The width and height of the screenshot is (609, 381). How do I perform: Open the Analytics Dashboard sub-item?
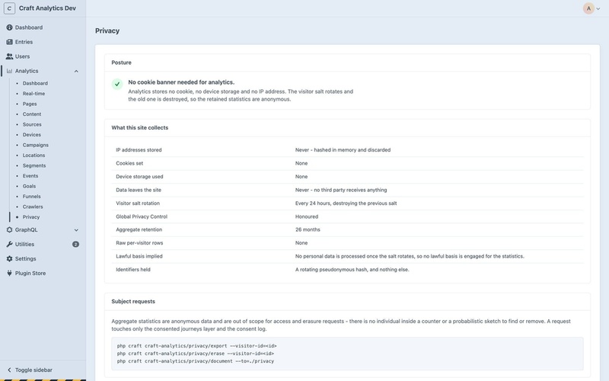(35, 83)
